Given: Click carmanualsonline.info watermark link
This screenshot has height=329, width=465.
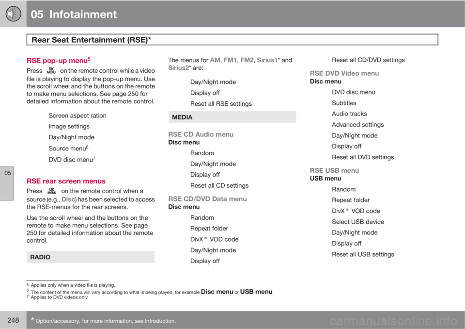Looking at the screenshot, I should pos(393,321).
